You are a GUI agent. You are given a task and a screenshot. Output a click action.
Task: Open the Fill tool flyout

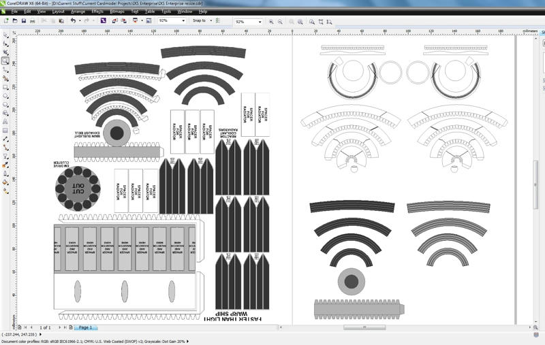point(5,182)
